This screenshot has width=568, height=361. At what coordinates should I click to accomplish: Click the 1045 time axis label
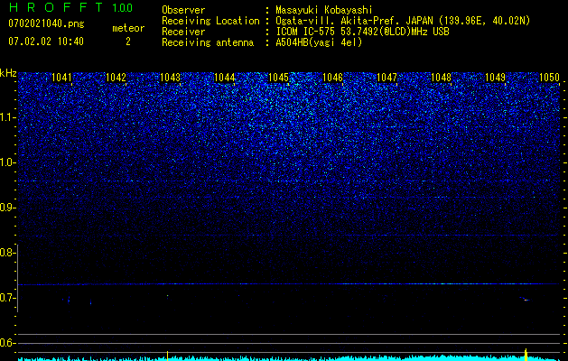point(278,78)
